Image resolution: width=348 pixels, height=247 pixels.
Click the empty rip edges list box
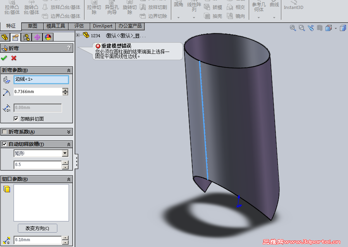click(41, 203)
